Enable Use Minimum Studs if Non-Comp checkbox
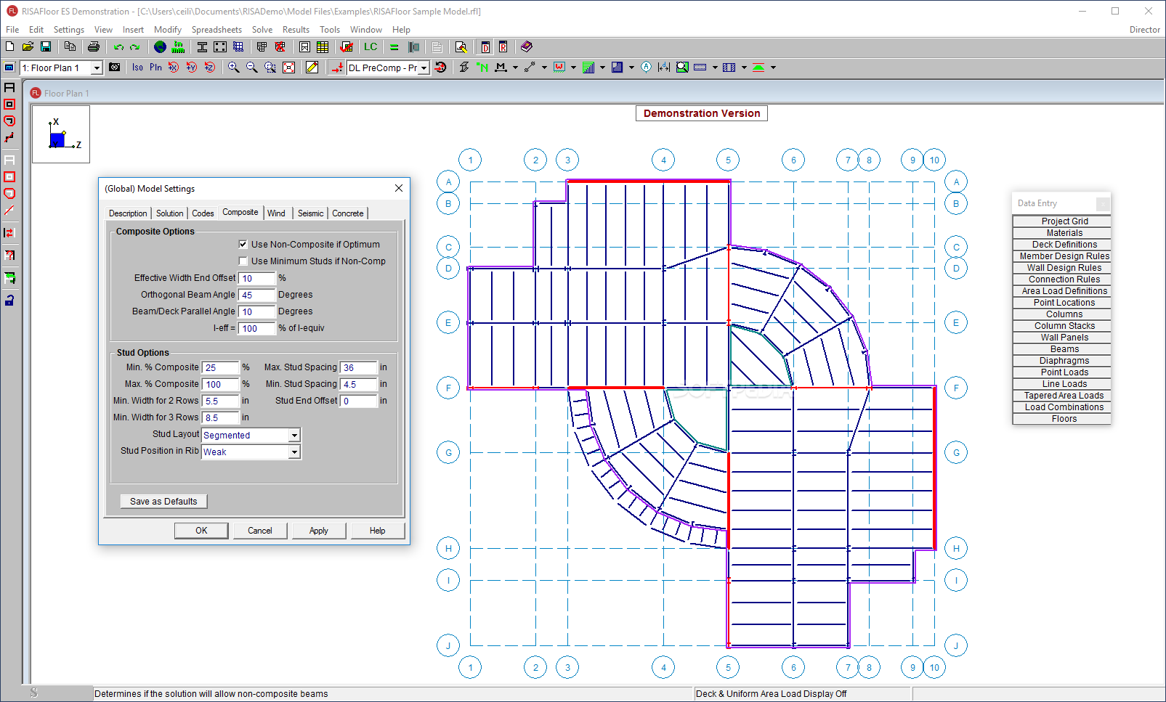Viewport: 1166px width, 702px height. pos(243,261)
